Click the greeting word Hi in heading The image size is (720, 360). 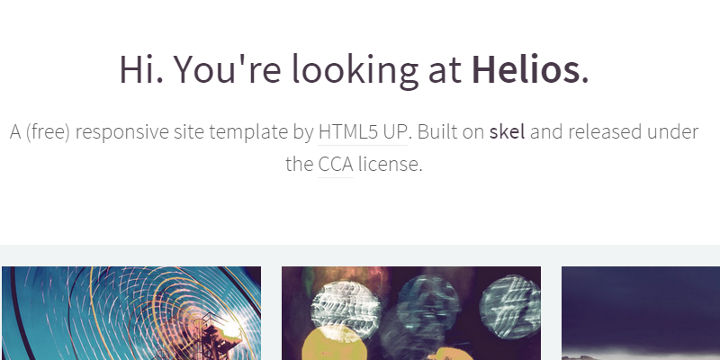[139, 69]
